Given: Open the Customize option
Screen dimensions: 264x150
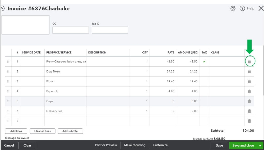Looking at the screenshot, I should (160, 145).
